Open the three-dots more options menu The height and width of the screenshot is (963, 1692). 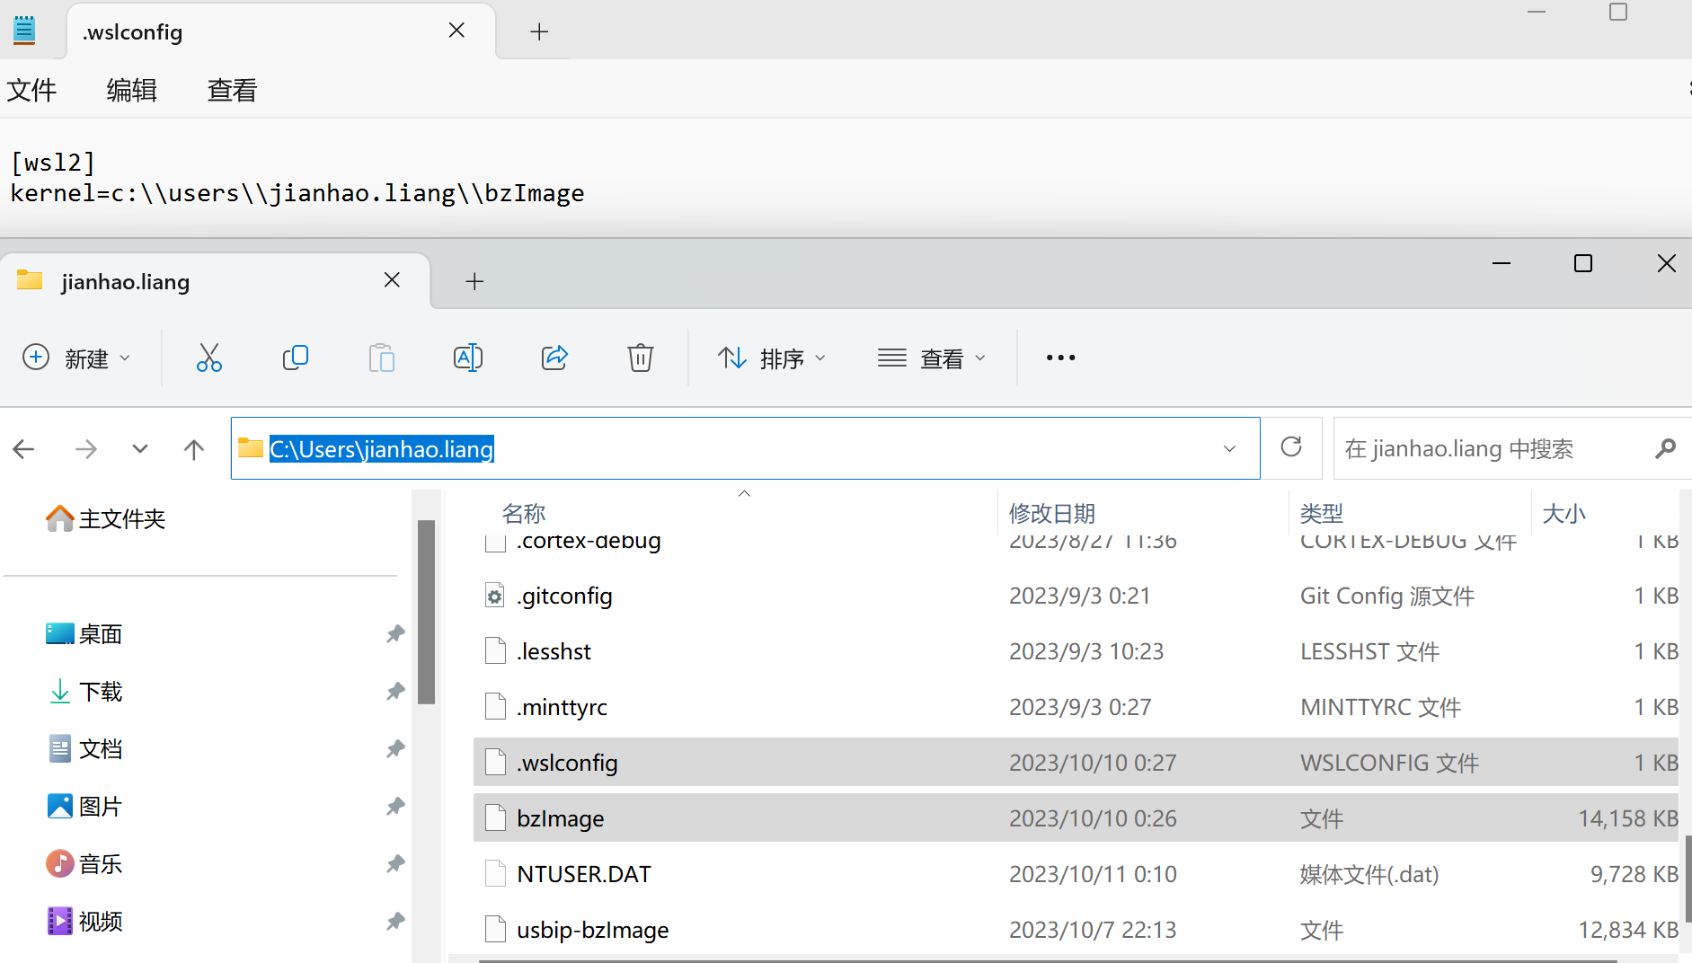tap(1060, 358)
